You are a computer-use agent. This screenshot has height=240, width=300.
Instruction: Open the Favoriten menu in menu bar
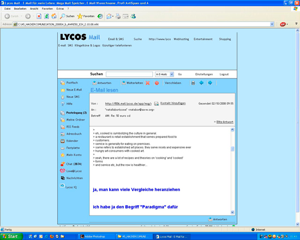click(47, 9)
